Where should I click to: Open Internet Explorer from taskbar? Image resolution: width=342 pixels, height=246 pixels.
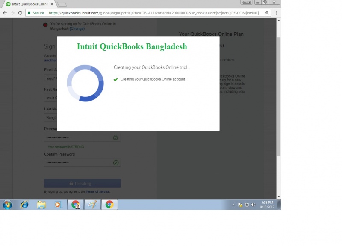(24, 205)
